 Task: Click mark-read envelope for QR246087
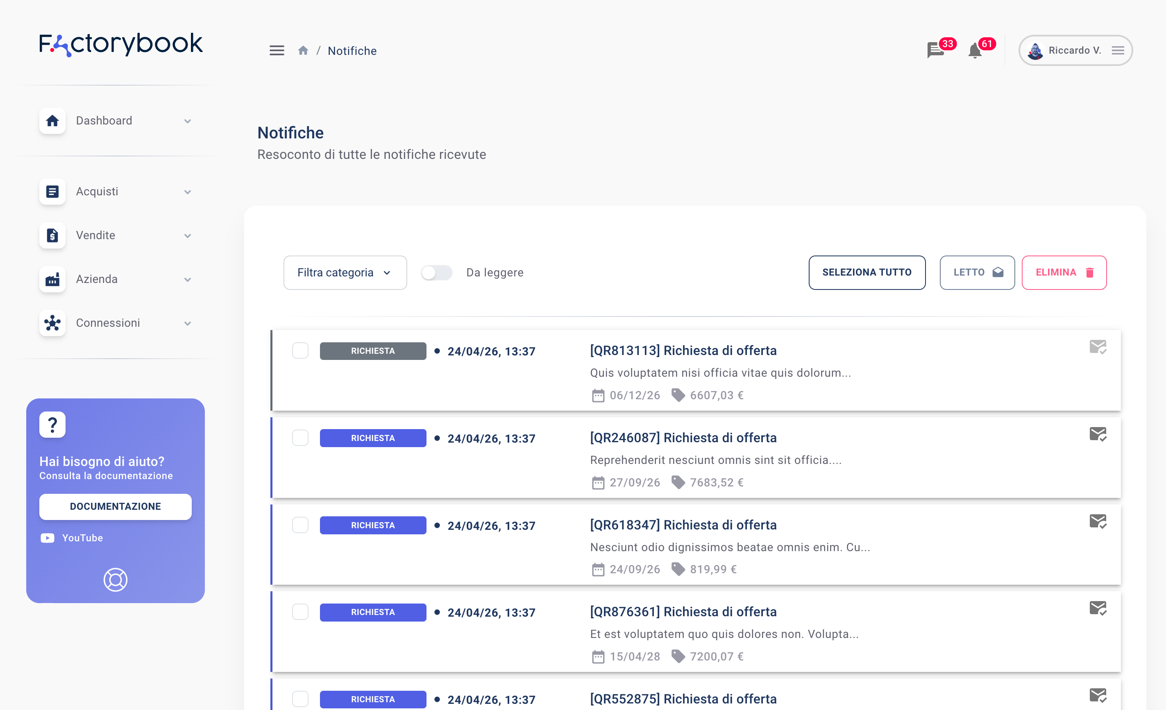1098,434
